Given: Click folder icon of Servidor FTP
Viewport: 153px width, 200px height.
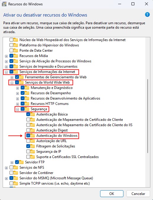Looking at the screenshot, I should (21, 162).
